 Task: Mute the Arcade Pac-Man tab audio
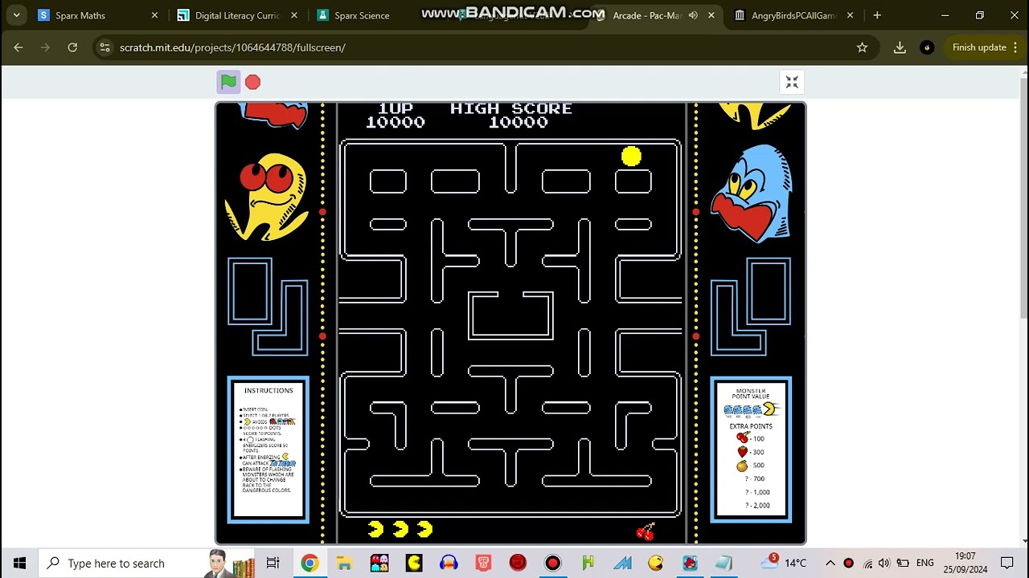(x=693, y=15)
